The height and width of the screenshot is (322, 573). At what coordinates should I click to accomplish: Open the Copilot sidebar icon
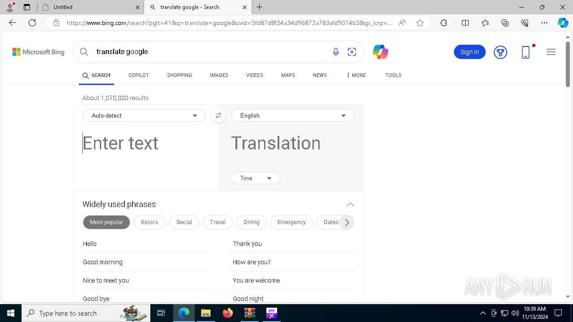563,23
